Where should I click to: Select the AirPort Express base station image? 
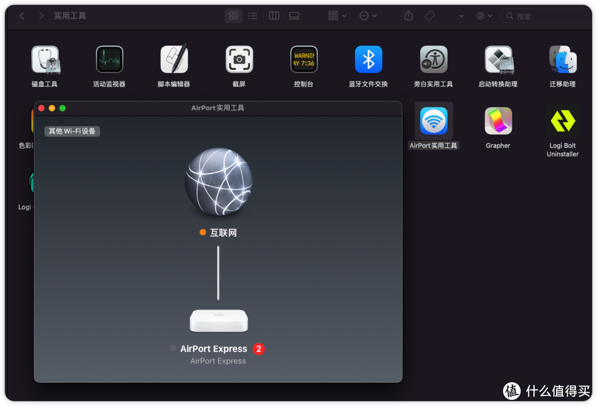[218, 320]
